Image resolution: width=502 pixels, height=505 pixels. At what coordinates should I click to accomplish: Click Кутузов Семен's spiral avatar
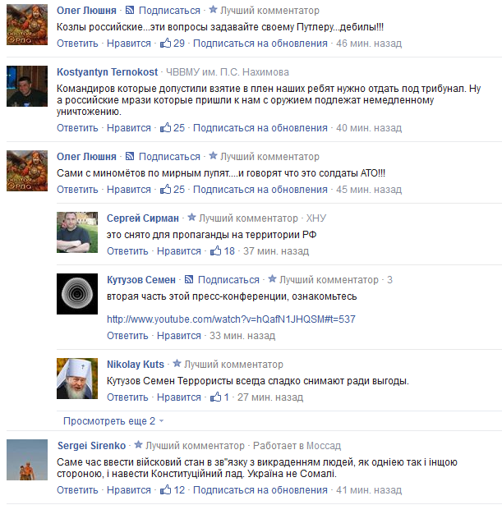click(77, 294)
